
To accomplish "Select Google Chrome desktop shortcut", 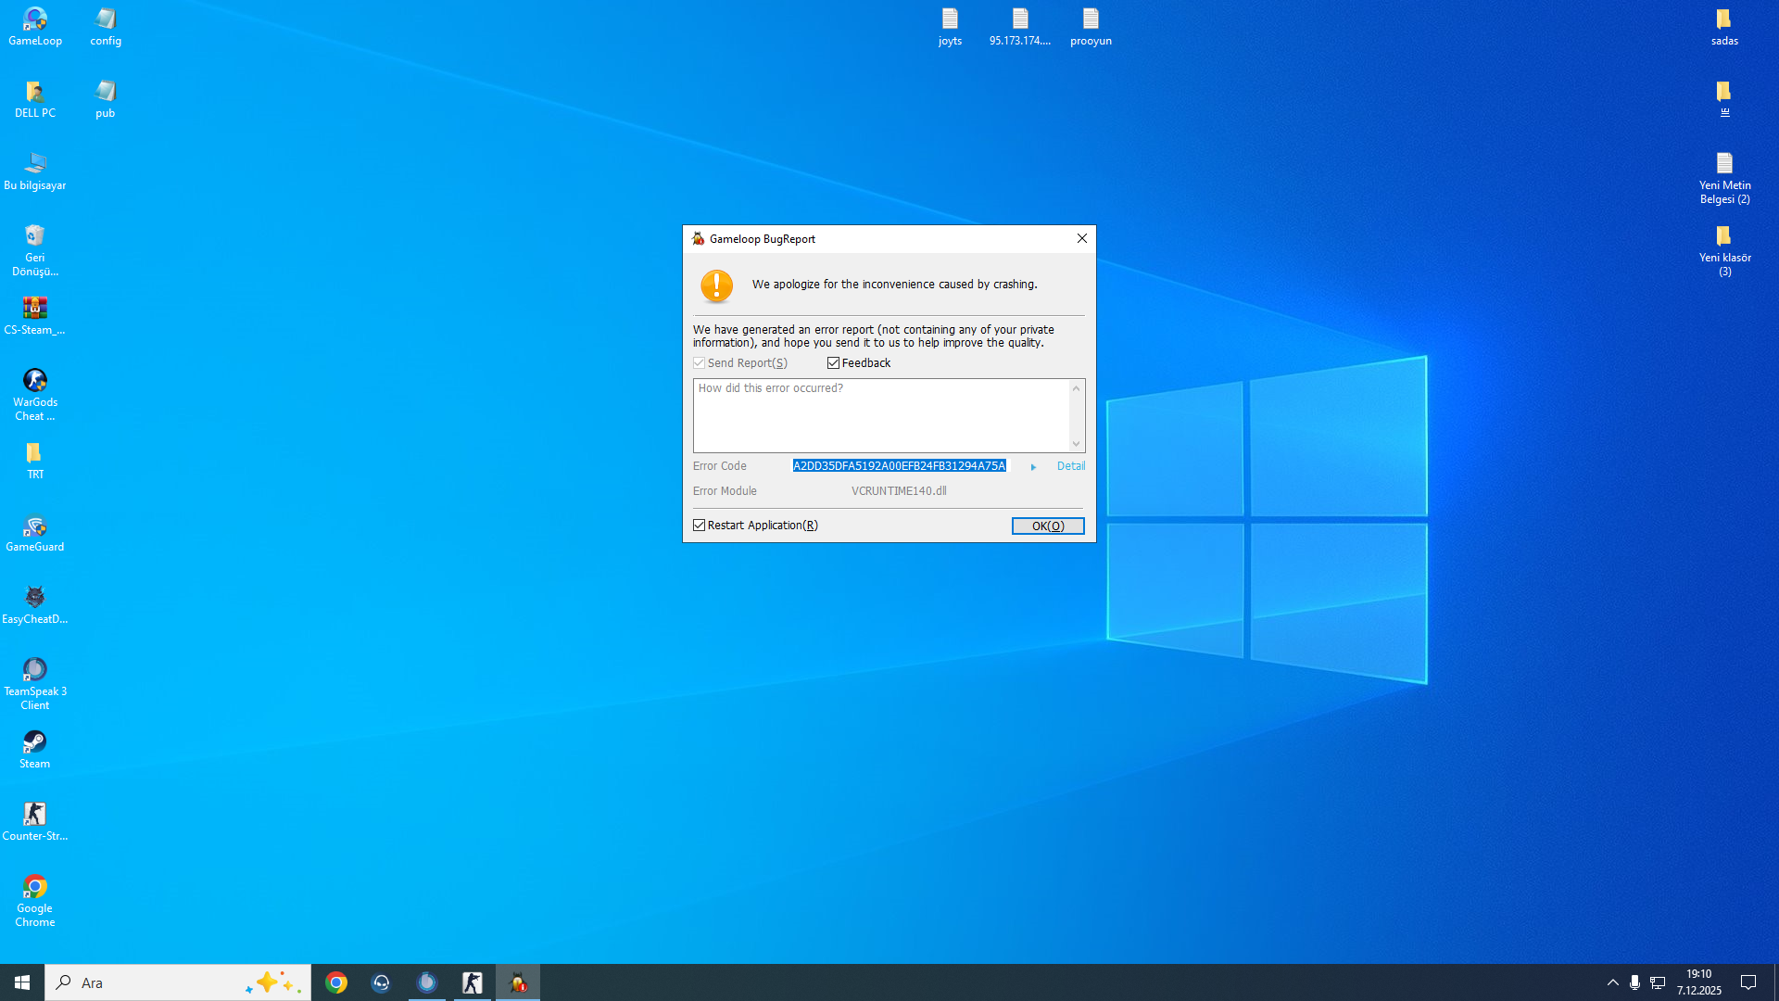I will (35, 900).
